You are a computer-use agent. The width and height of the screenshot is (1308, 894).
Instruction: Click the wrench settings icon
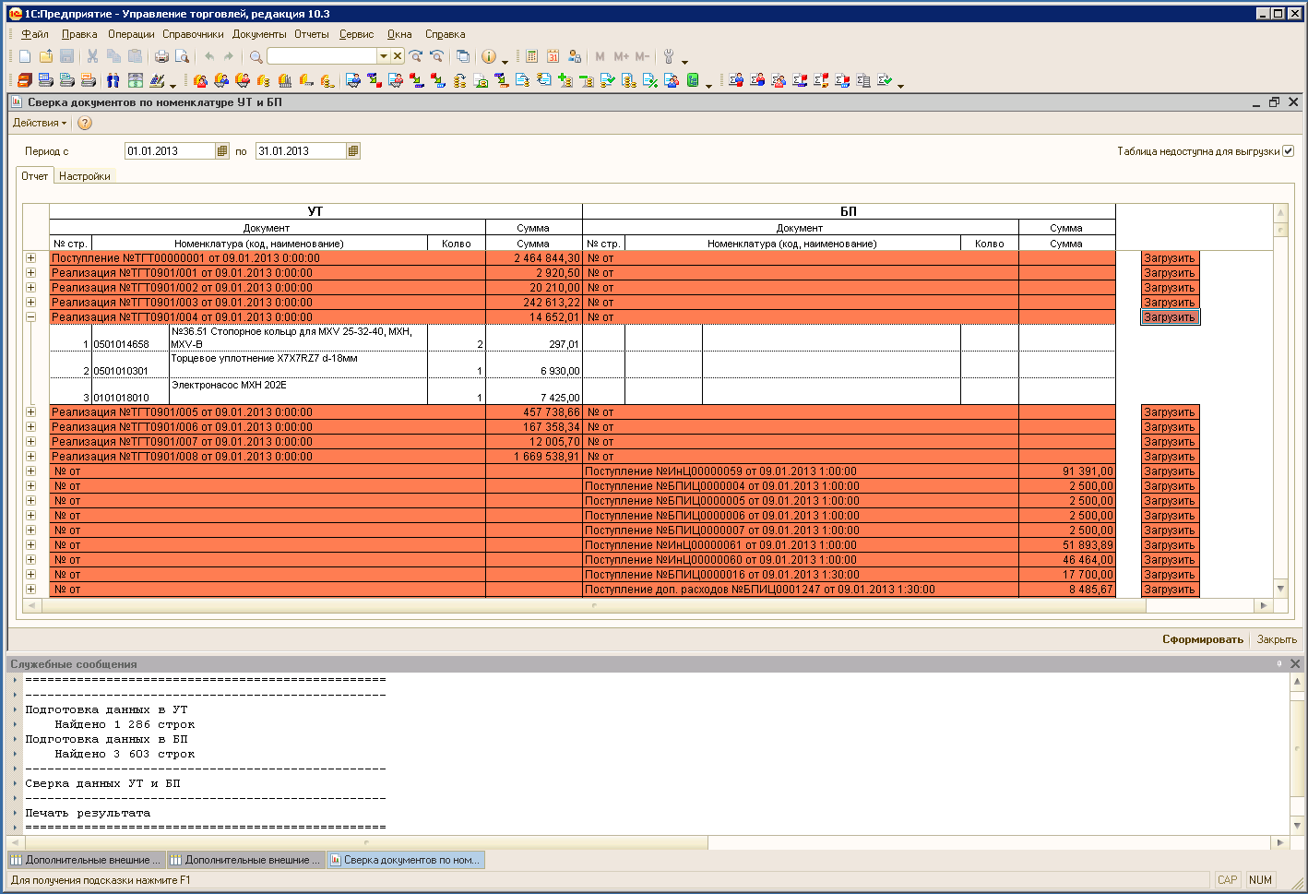(669, 56)
